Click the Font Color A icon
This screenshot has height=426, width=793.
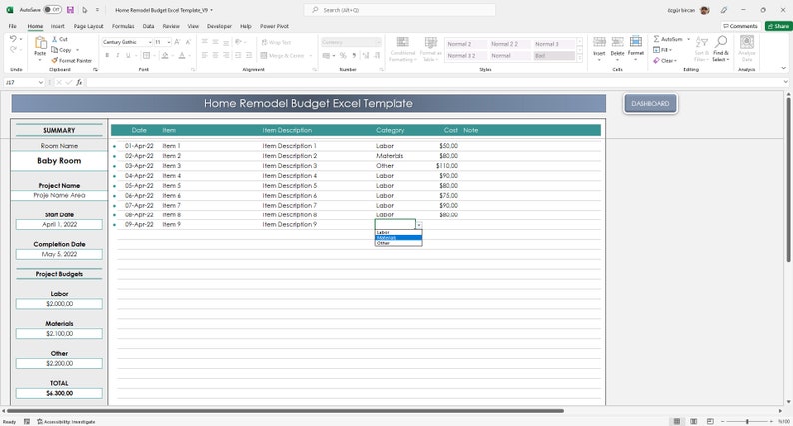click(182, 55)
